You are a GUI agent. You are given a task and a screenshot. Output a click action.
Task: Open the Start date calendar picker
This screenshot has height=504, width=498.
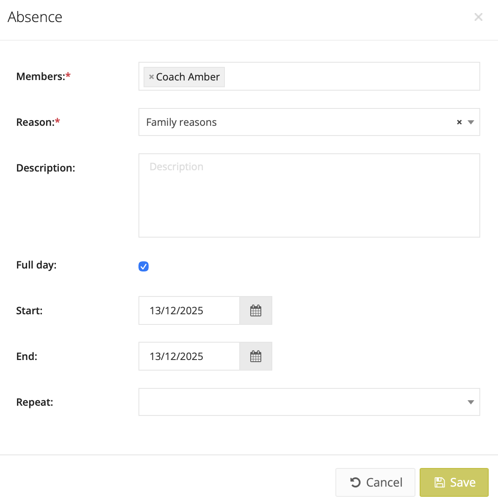(256, 311)
